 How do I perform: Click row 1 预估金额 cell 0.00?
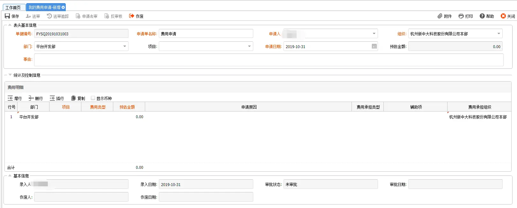pyautogui.click(x=129, y=117)
